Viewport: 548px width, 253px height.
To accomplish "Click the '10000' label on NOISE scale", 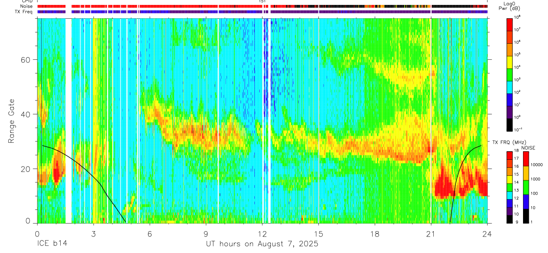I will point(537,165).
